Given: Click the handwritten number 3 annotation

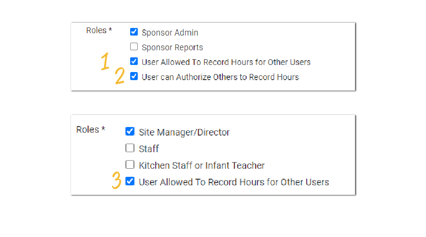Looking at the screenshot, I should point(116,181).
